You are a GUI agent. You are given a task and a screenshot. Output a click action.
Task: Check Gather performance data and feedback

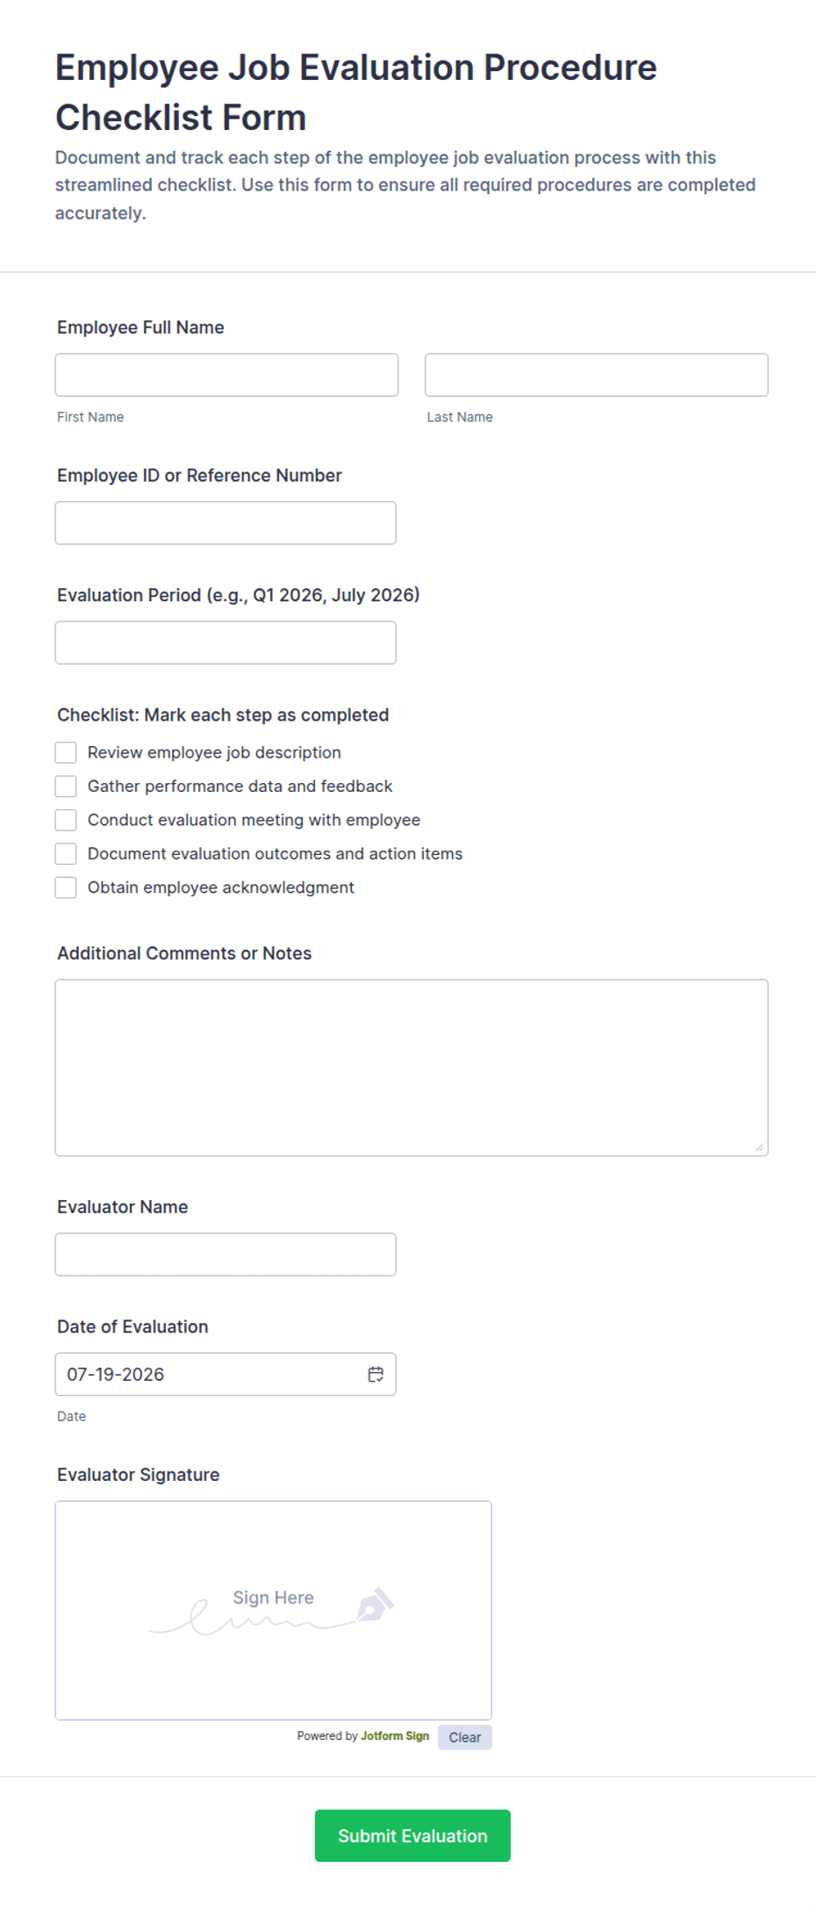tap(66, 786)
